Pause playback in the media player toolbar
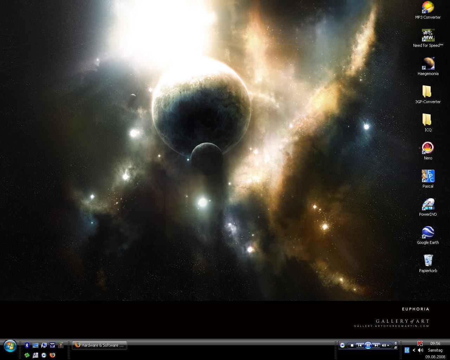Viewport: 450px width, 360px height. pyautogui.click(x=368, y=345)
